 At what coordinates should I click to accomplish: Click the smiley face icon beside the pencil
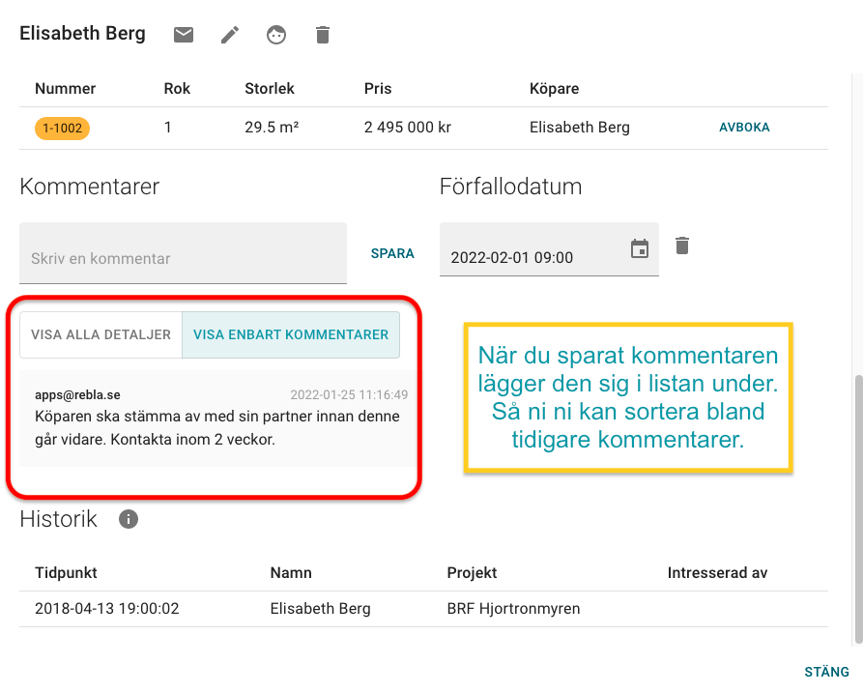(x=275, y=35)
